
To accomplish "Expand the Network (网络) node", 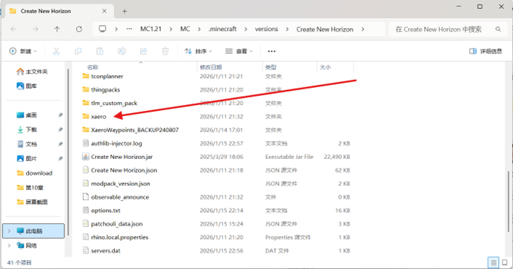I will pyautogui.click(x=9, y=245).
